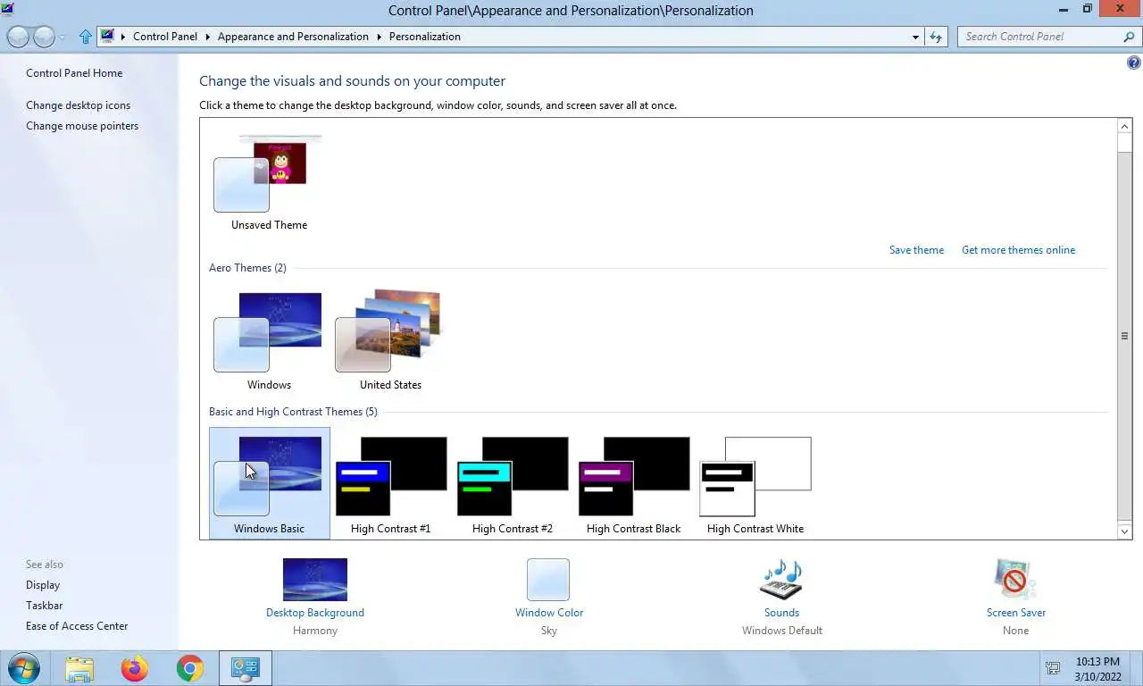The height and width of the screenshot is (686, 1143).
Task: Choose the High Contrast White theme
Action: point(755,482)
